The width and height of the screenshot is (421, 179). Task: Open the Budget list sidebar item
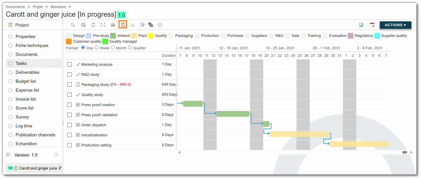click(26, 81)
